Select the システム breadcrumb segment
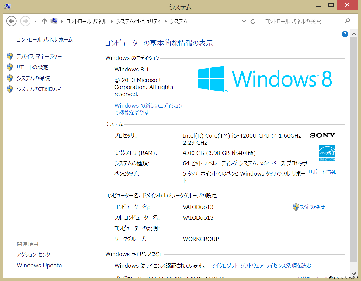361x281 pixels. click(179, 21)
